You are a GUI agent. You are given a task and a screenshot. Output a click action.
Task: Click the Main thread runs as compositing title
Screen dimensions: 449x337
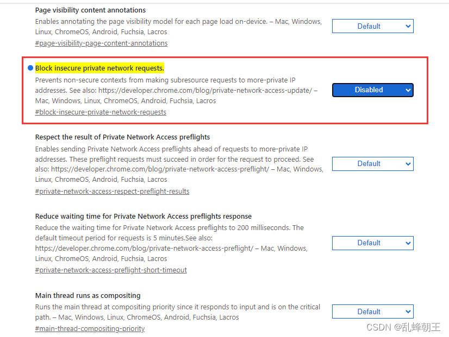(86, 295)
